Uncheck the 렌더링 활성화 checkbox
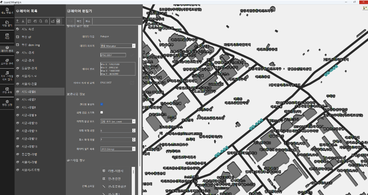This screenshot has height=195, width=368. 102,104
